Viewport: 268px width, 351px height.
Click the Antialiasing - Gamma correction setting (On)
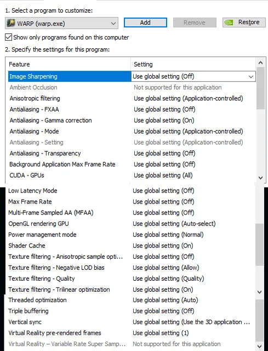tap(164, 120)
